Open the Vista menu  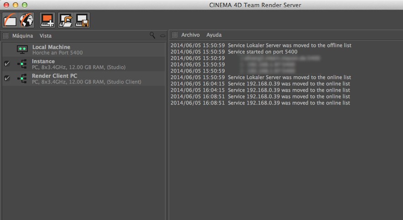(46, 36)
